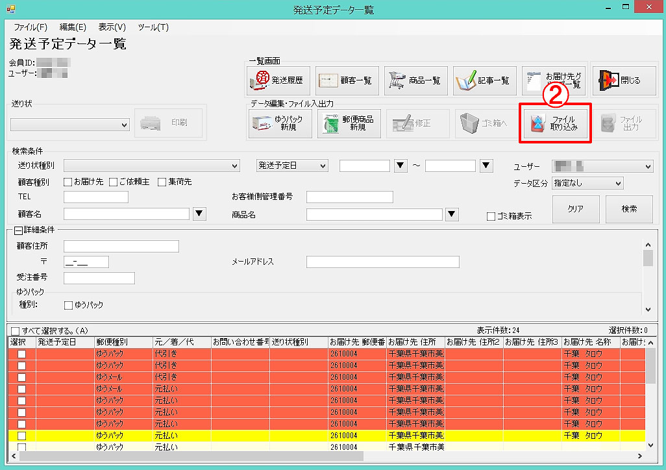Create new 郵便商品 entry
The width and height of the screenshot is (666, 470).
pos(349,123)
